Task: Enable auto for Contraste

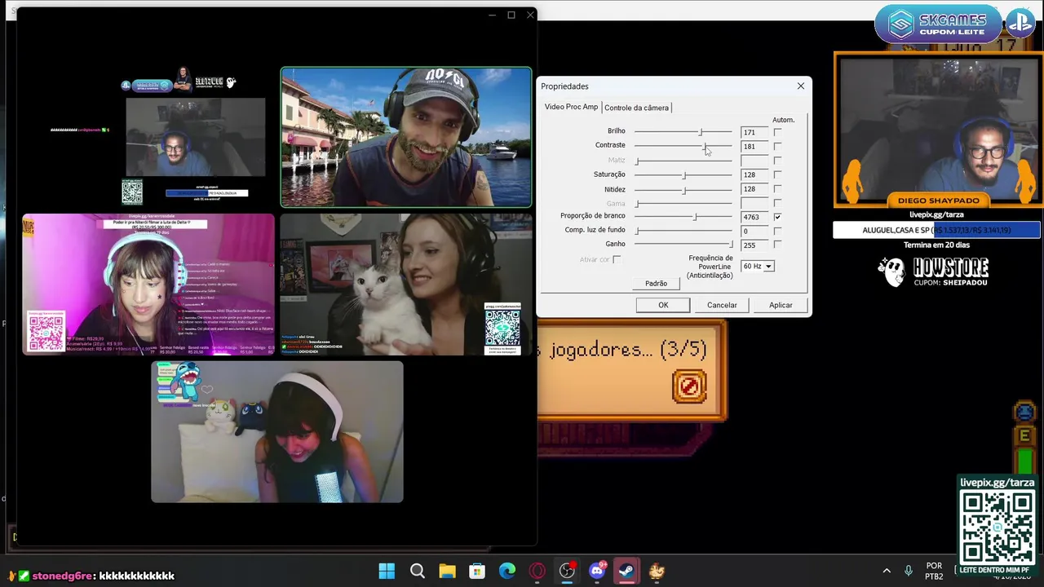Action: point(777,146)
